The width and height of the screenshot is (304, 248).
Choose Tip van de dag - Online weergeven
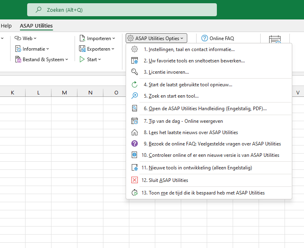coord(209,121)
